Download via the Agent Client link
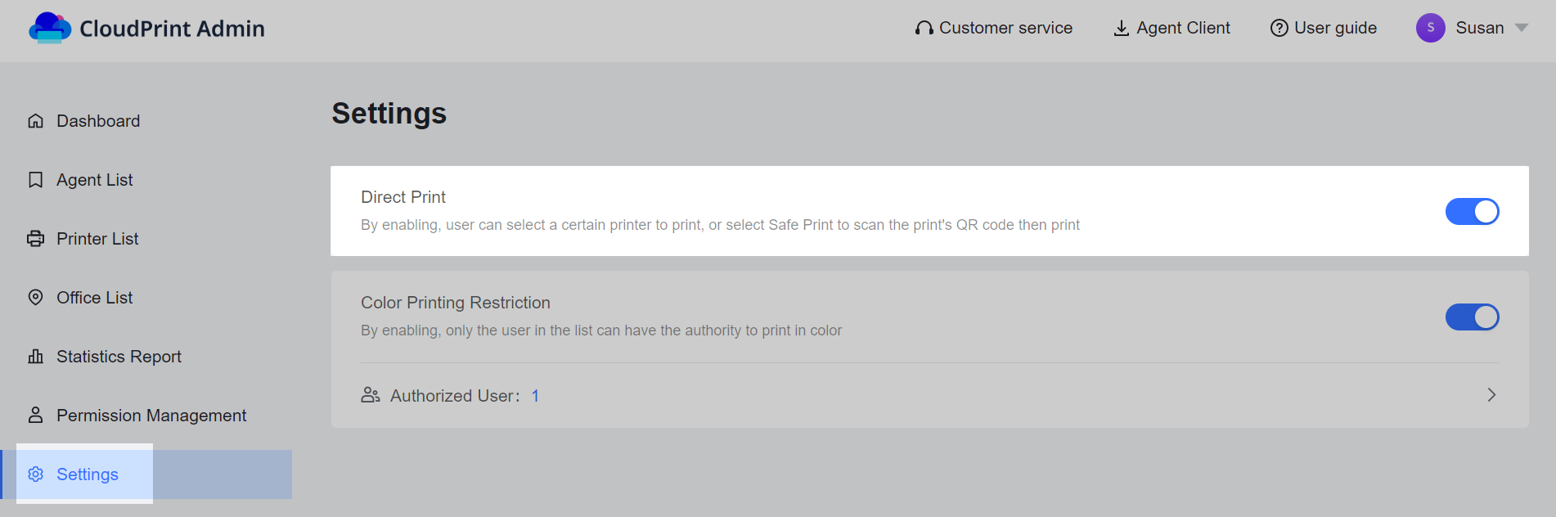Screen dimensions: 1556x517 (x=1183, y=28)
